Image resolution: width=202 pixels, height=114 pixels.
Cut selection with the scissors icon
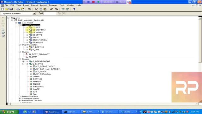coord(36,9)
